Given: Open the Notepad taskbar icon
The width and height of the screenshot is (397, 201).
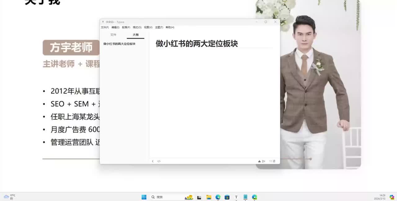Looking at the screenshot, I should tap(245, 197).
